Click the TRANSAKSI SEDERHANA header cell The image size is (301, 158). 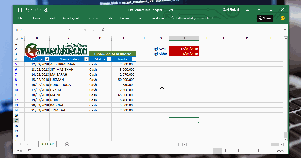pyautogui.click(x=112, y=54)
